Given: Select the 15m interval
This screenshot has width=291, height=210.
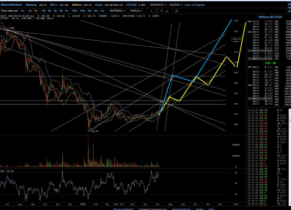Looking at the screenshot, I should tap(82, 11).
